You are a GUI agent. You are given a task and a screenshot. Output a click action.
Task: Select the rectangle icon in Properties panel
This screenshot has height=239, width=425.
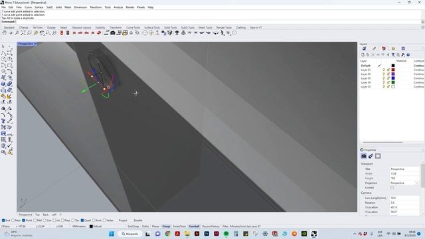pos(378,156)
